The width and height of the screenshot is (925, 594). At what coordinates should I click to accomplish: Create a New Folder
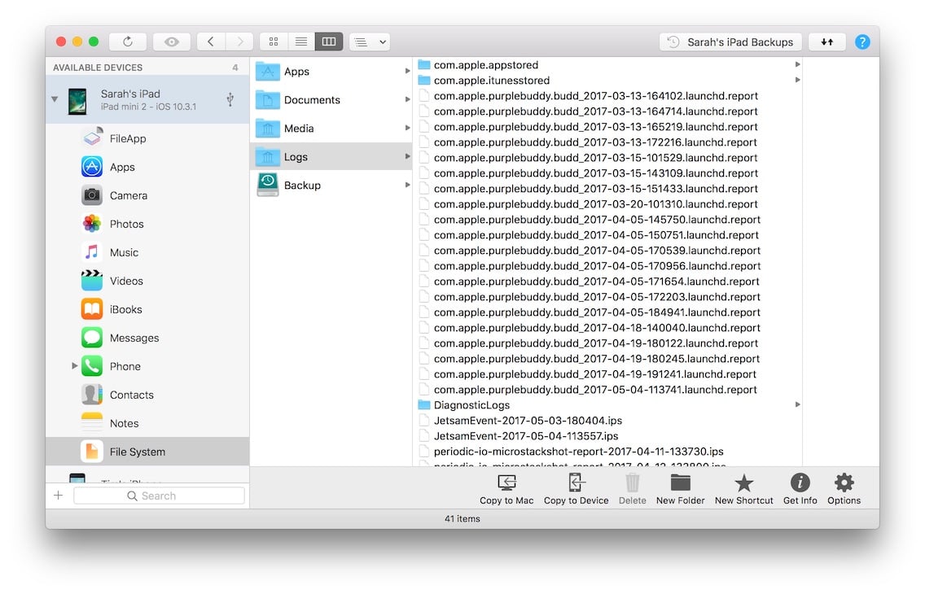pos(680,489)
